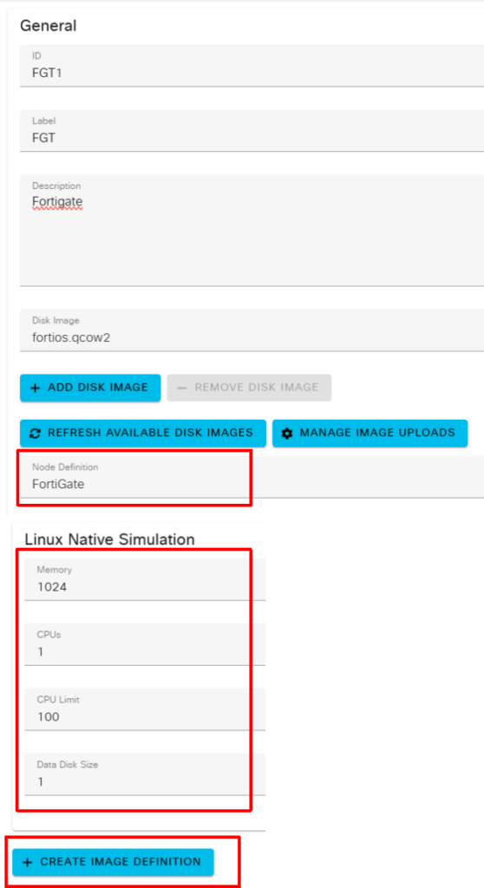
Task: Click the Refresh Available Disk Images button label
Action: tap(150, 434)
